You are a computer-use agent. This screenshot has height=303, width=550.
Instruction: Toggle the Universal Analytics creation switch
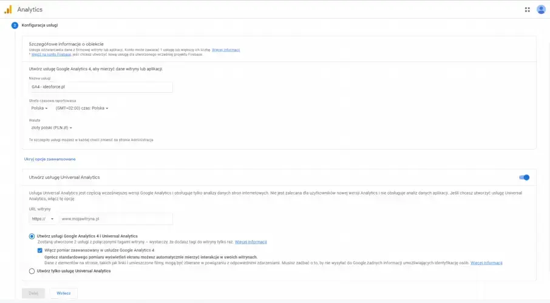[x=524, y=178]
